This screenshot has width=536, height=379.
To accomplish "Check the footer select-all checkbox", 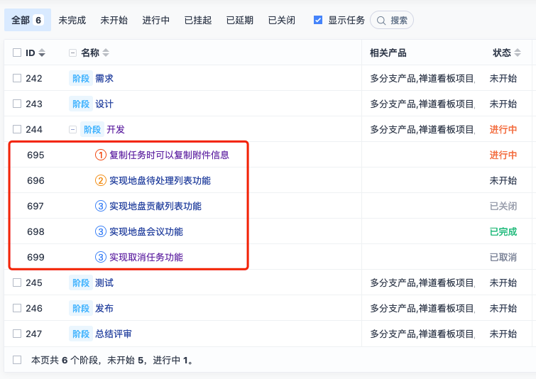I will [17, 360].
